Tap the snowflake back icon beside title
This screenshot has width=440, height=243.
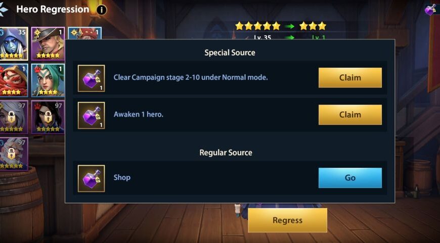click(4, 9)
